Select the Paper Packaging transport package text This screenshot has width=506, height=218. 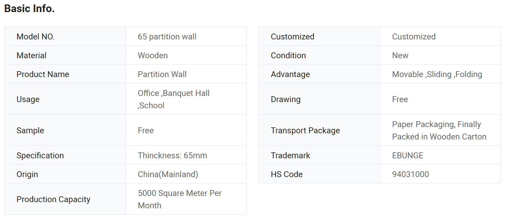pyautogui.click(x=439, y=130)
